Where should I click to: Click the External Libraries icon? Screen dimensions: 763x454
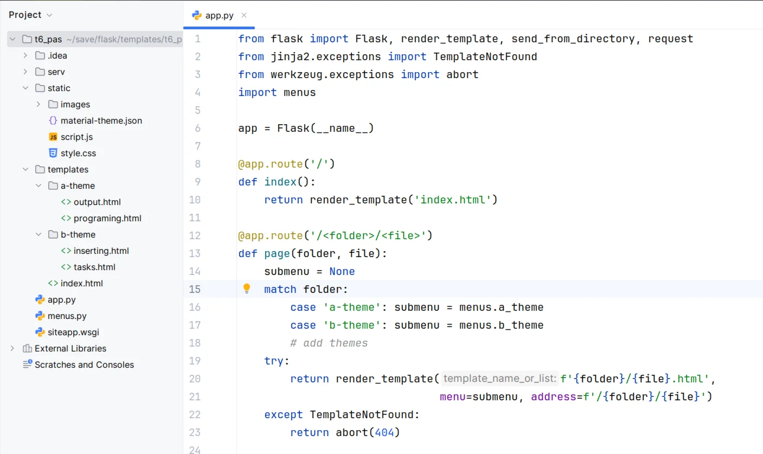tap(27, 348)
